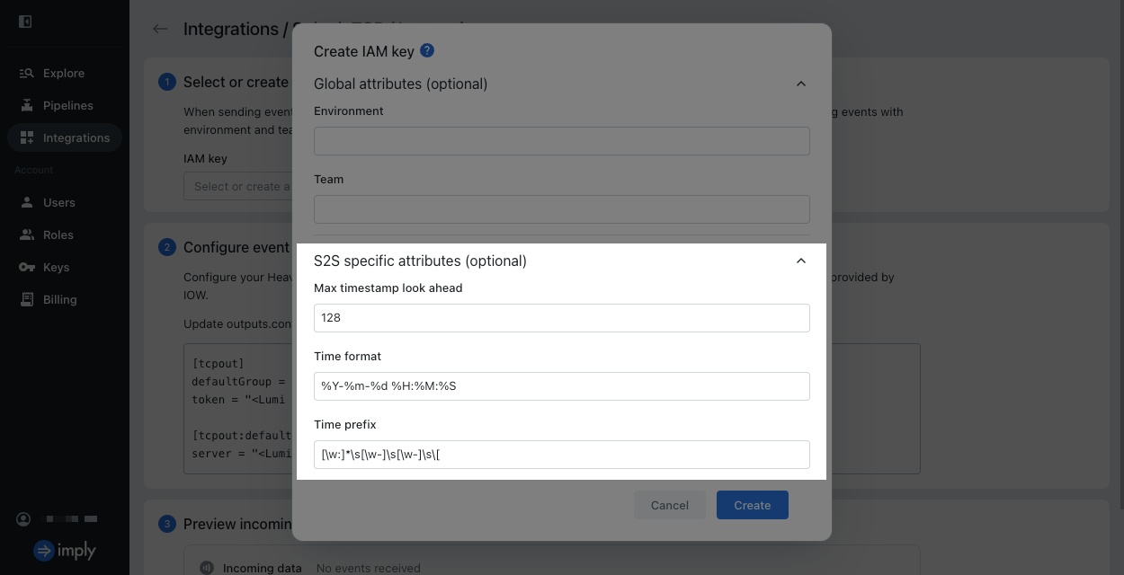Image resolution: width=1124 pixels, height=575 pixels.
Task: Click the Max timestamp look ahead field
Action: [x=562, y=318]
